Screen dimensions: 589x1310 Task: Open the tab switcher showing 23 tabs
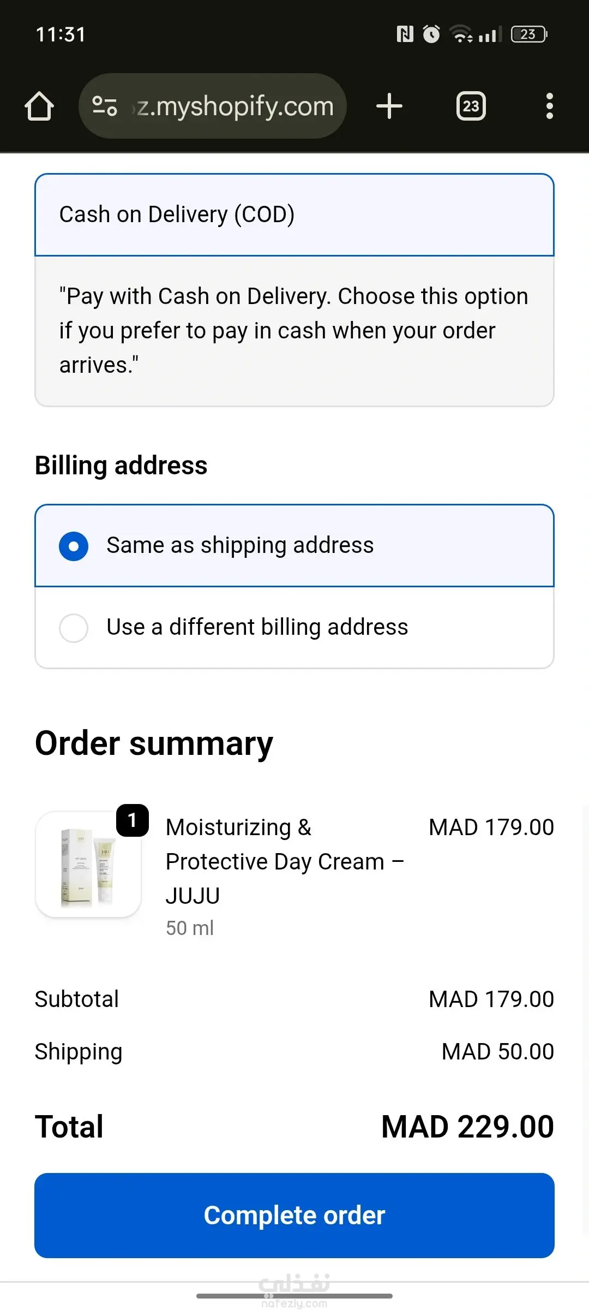pos(471,106)
